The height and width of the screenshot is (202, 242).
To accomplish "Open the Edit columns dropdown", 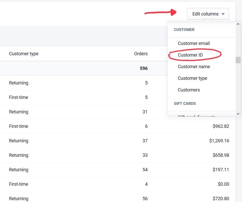I will pyautogui.click(x=206, y=14).
